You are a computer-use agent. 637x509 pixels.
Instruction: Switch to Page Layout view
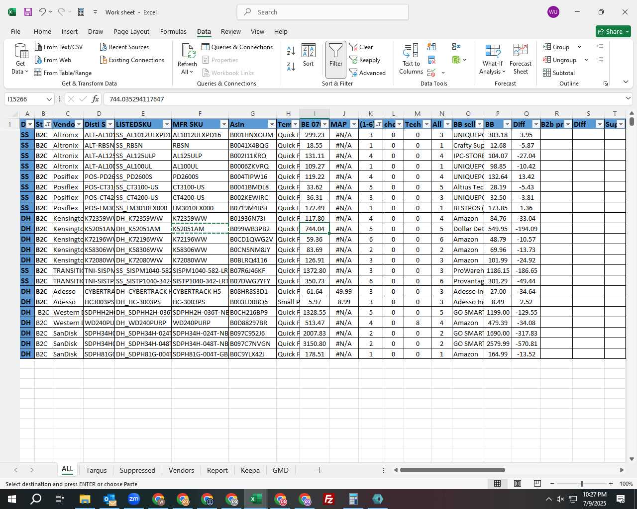pos(518,484)
